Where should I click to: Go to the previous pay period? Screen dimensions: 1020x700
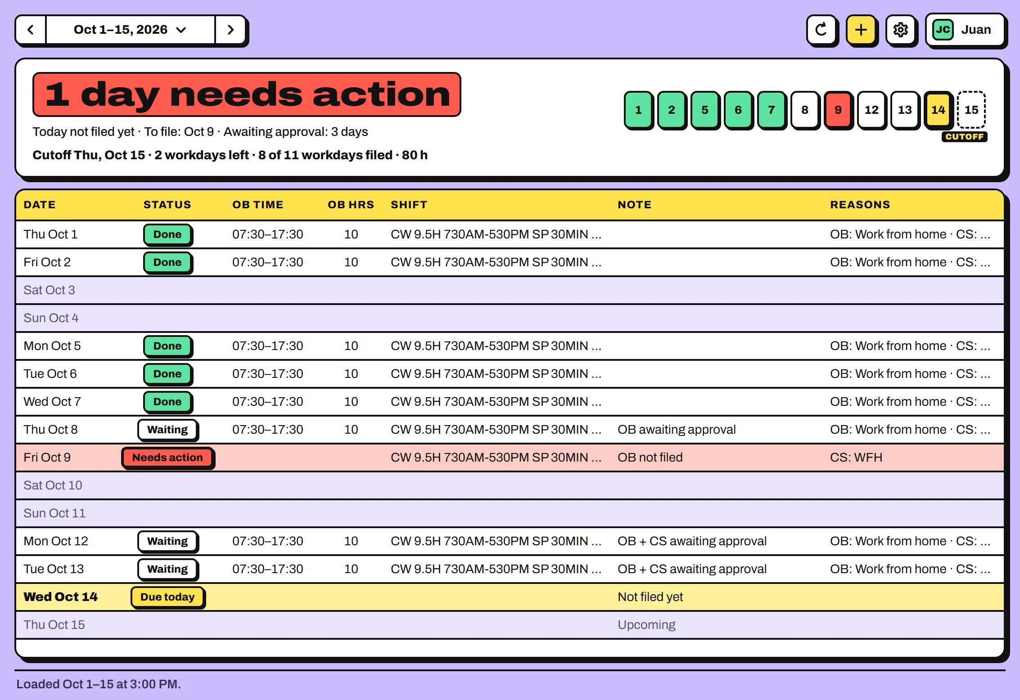coord(31,30)
